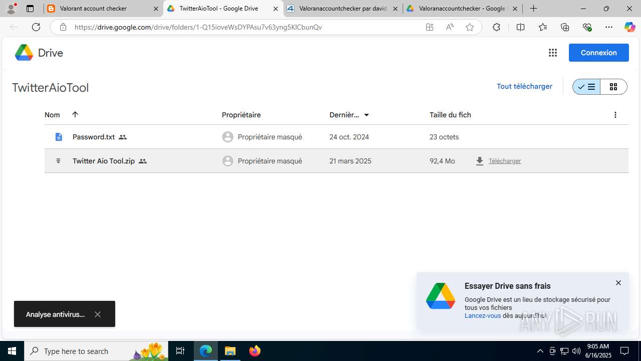The height and width of the screenshot is (361, 641).
Task: Open the Favorites list icon
Action: [543, 27]
